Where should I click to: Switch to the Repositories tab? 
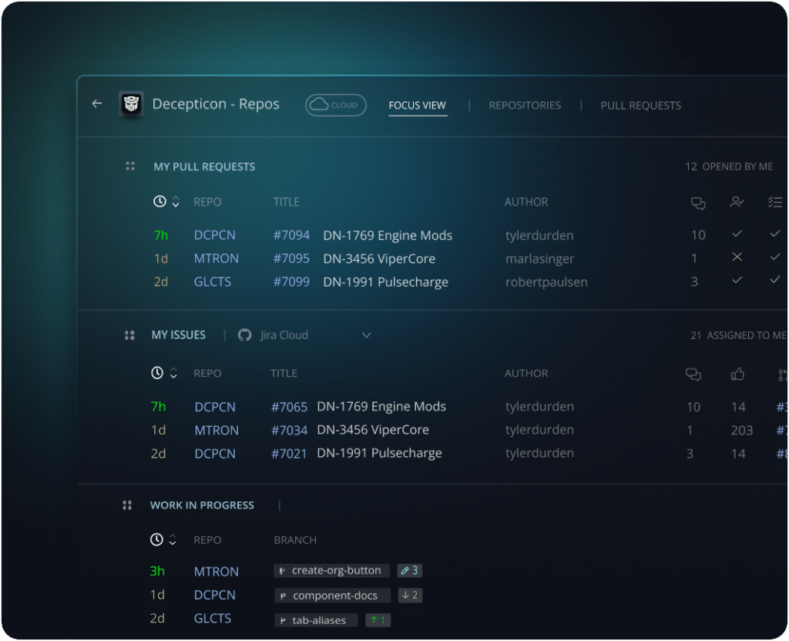click(x=525, y=105)
